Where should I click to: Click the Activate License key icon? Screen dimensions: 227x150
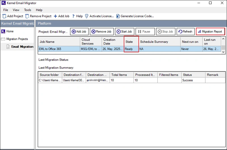tap(87, 16)
